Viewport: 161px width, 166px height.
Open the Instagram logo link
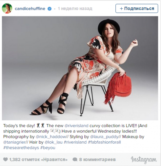[x=144, y=160]
